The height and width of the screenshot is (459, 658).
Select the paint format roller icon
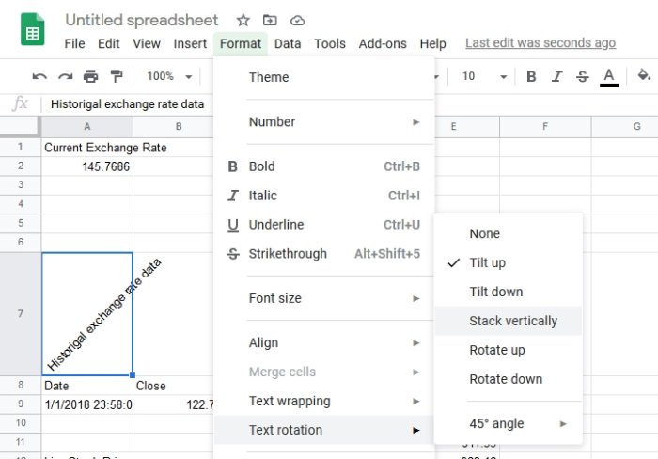(116, 77)
